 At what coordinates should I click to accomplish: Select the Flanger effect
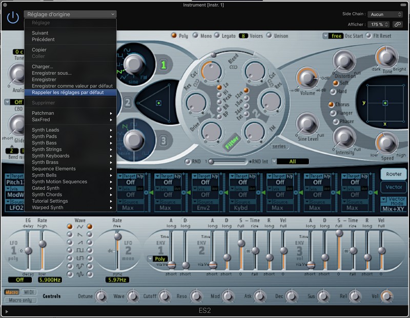tap(332, 113)
